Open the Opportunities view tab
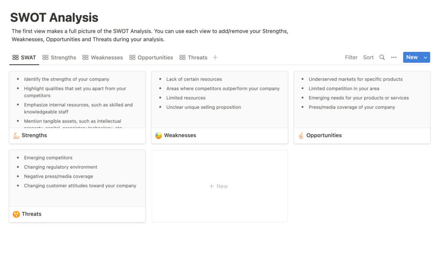441x258 pixels. (151, 58)
